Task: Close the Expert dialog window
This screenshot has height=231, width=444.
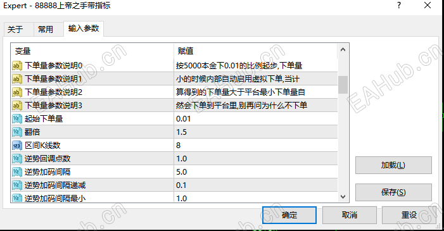Action: [428, 5]
